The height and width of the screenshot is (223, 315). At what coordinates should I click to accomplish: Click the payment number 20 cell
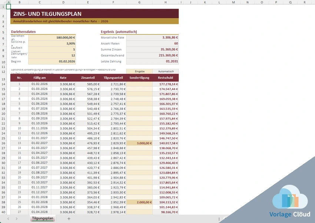click(x=20, y=178)
